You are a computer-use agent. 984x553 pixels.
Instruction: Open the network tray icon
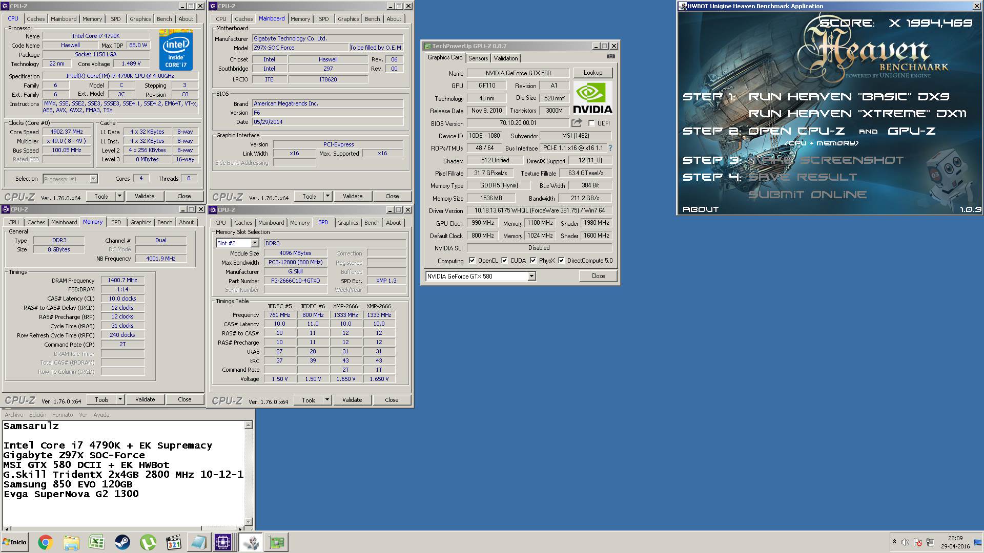(930, 542)
